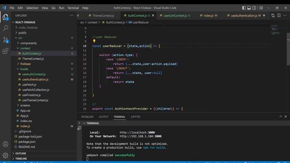
Task: Toggle secondary side bar layout icon
Action: [x=254, y=8]
